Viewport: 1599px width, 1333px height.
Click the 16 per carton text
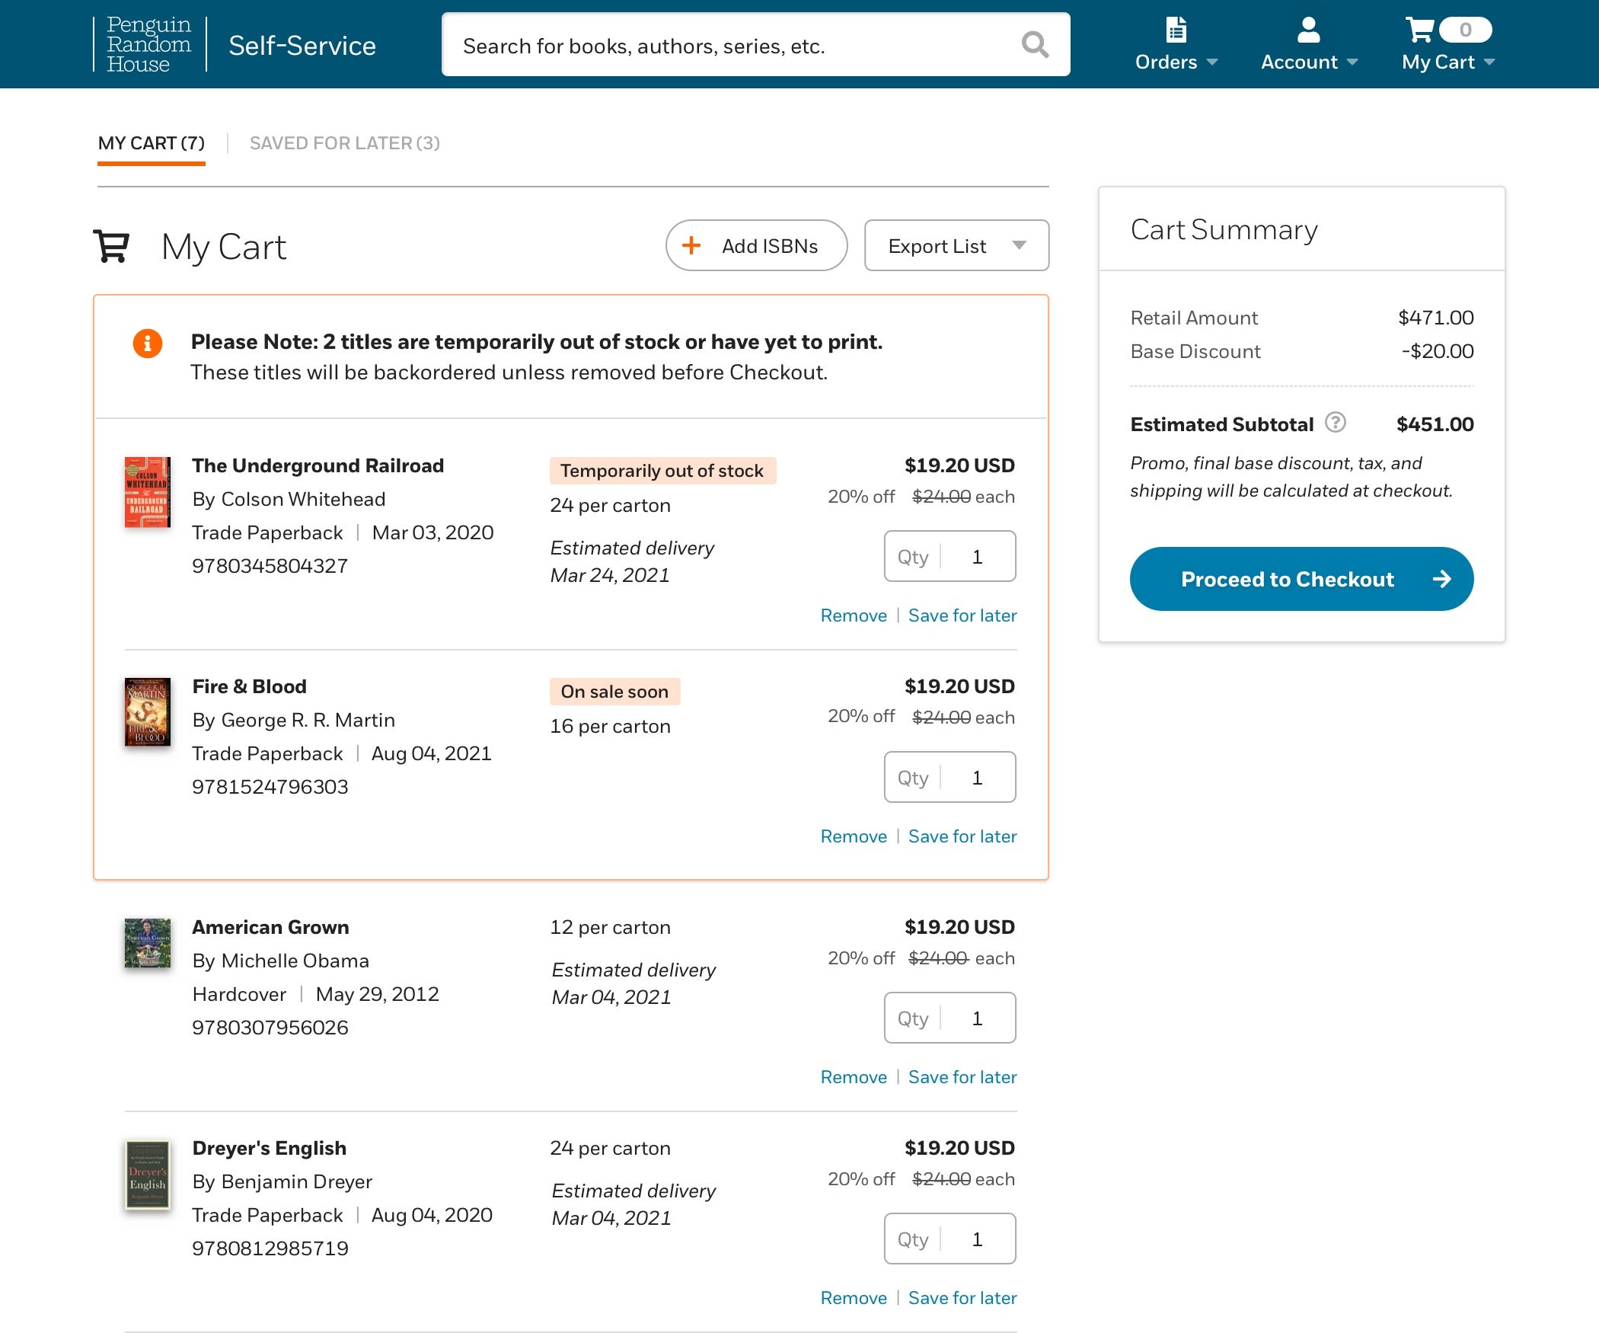pos(610,726)
